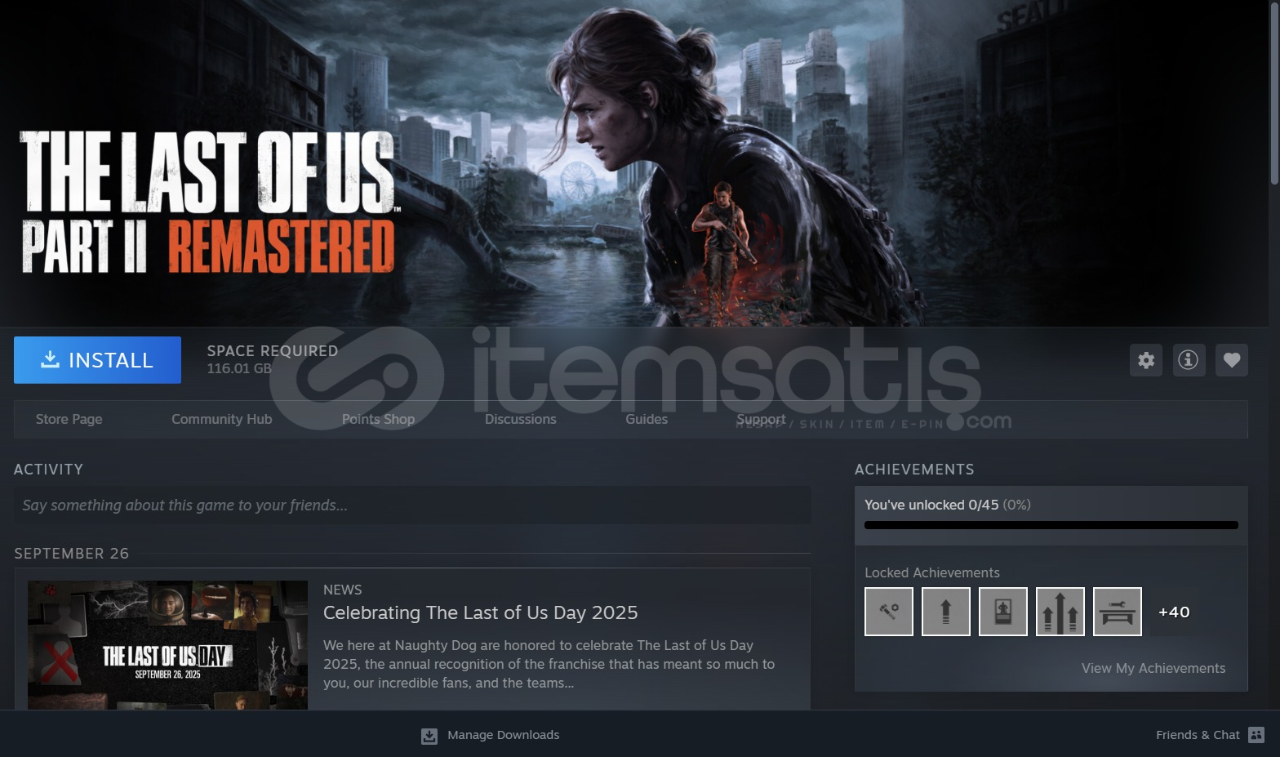Screen dimensions: 1280x757
Task: Open The Last of Us Day news thumbnail
Action: pyautogui.click(x=167, y=645)
